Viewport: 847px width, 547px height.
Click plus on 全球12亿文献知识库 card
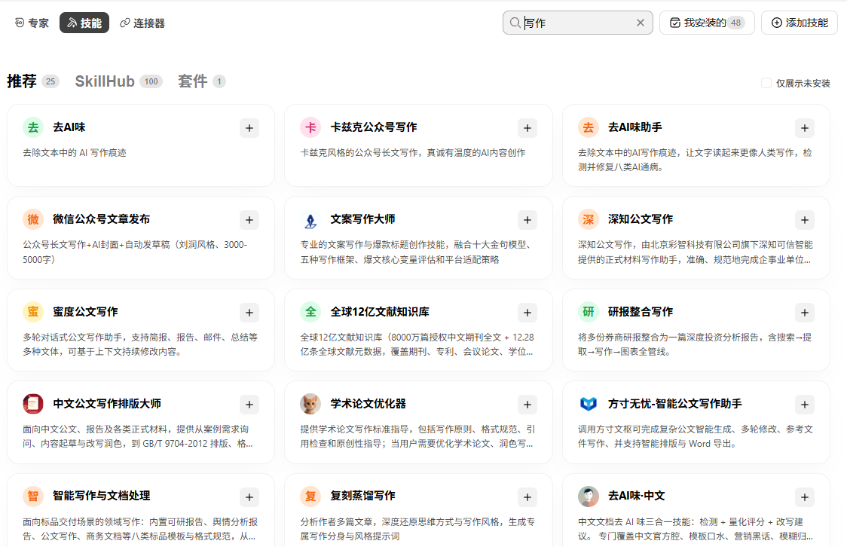527,313
